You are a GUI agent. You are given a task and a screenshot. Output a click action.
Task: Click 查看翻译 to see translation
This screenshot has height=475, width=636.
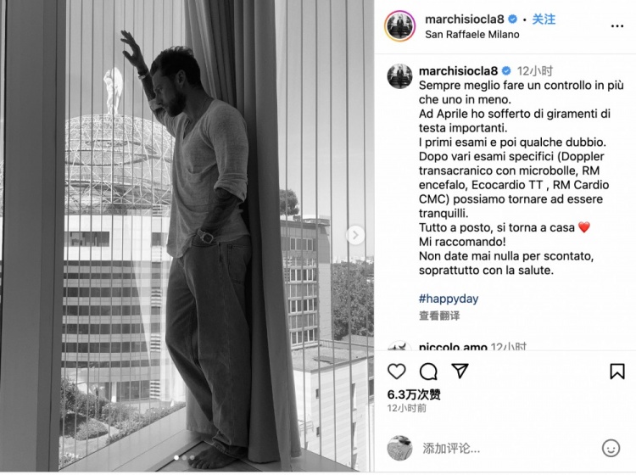pyautogui.click(x=439, y=316)
